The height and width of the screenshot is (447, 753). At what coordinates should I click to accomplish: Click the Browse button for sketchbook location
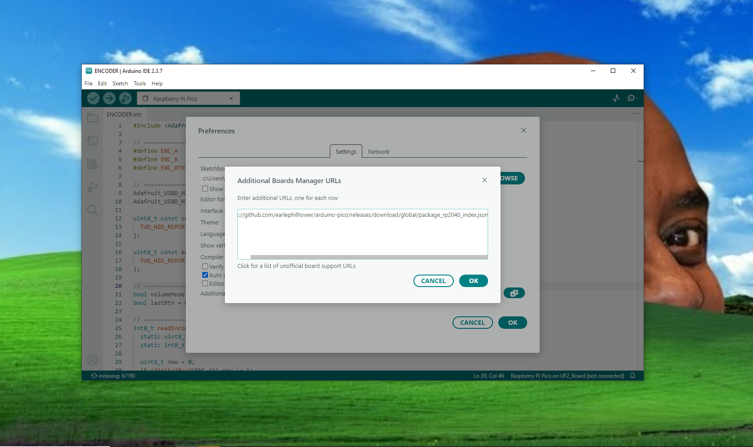pyautogui.click(x=513, y=178)
